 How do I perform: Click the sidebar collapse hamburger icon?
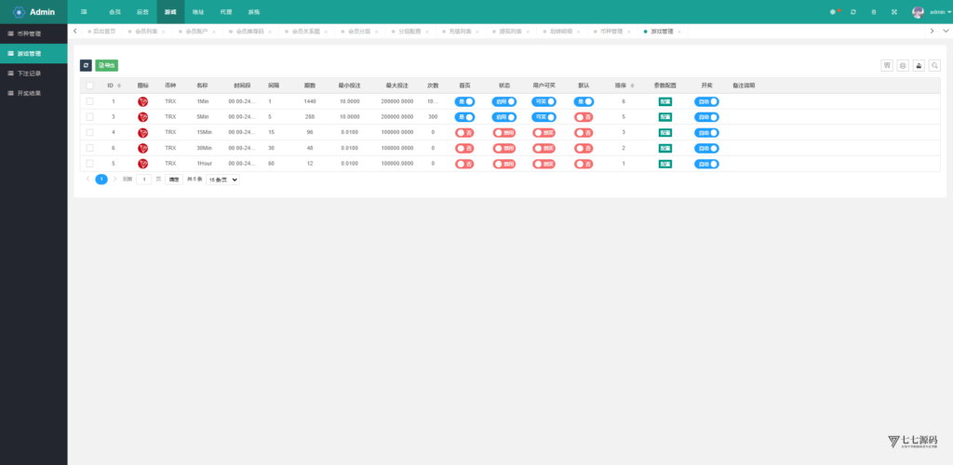(x=84, y=11)
